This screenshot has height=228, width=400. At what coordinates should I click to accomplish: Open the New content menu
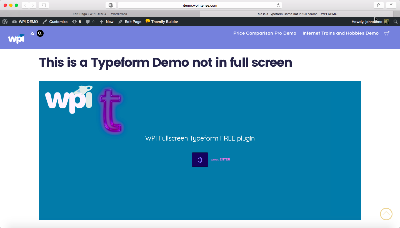pos(106,22)
